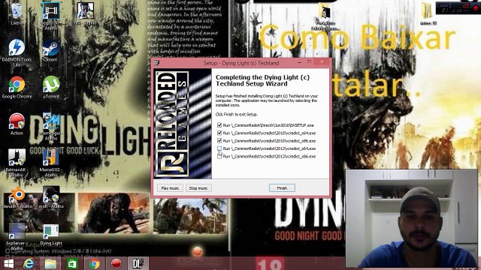This screenshot has height=270, width=481.
Task: Click the Windows Start button
Action: click(8, 263)
